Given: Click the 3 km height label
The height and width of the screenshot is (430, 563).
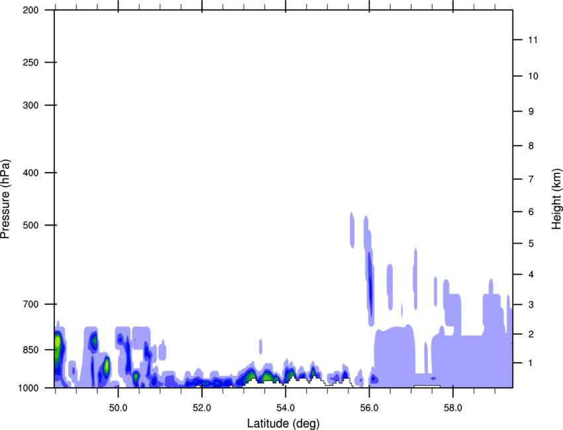Looking at the screenshot, I should [x=531, y=305].
